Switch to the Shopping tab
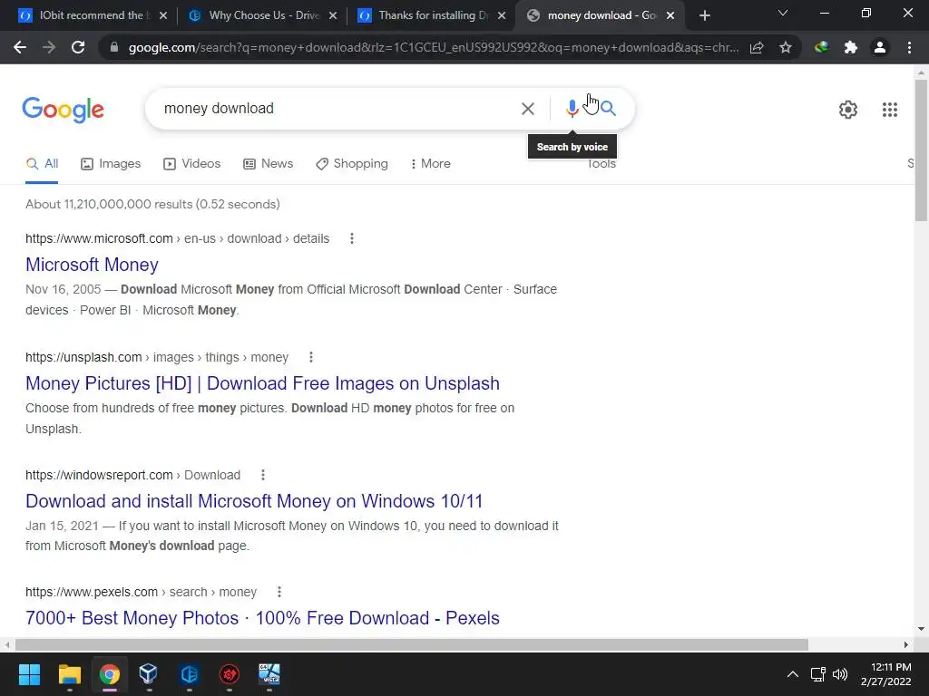The height and width of the screenshot is (696, 929). pyautogui.click(x=352, y=163)
